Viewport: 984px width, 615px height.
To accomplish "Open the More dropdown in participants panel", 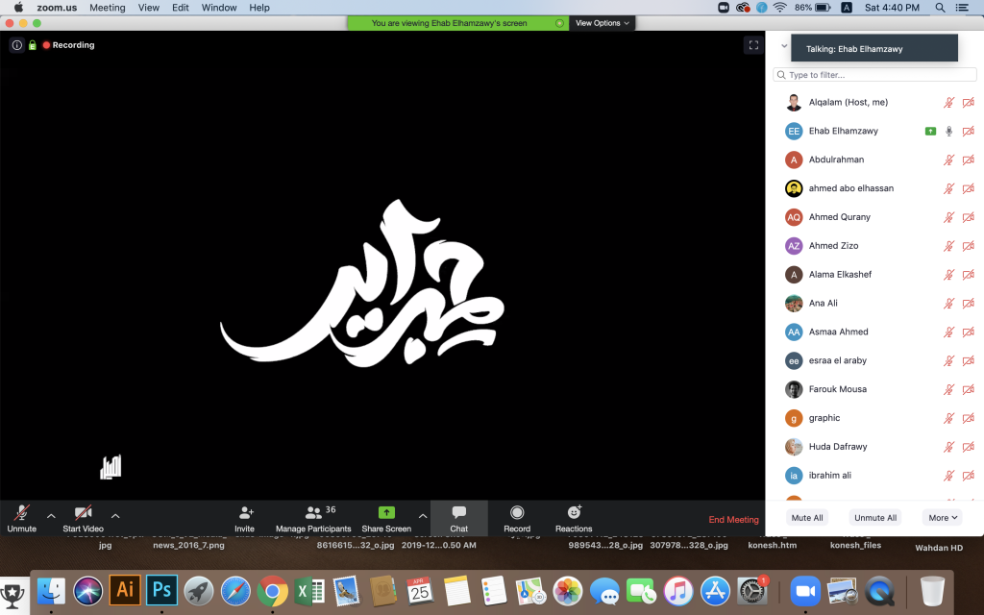I will (944, 518).
